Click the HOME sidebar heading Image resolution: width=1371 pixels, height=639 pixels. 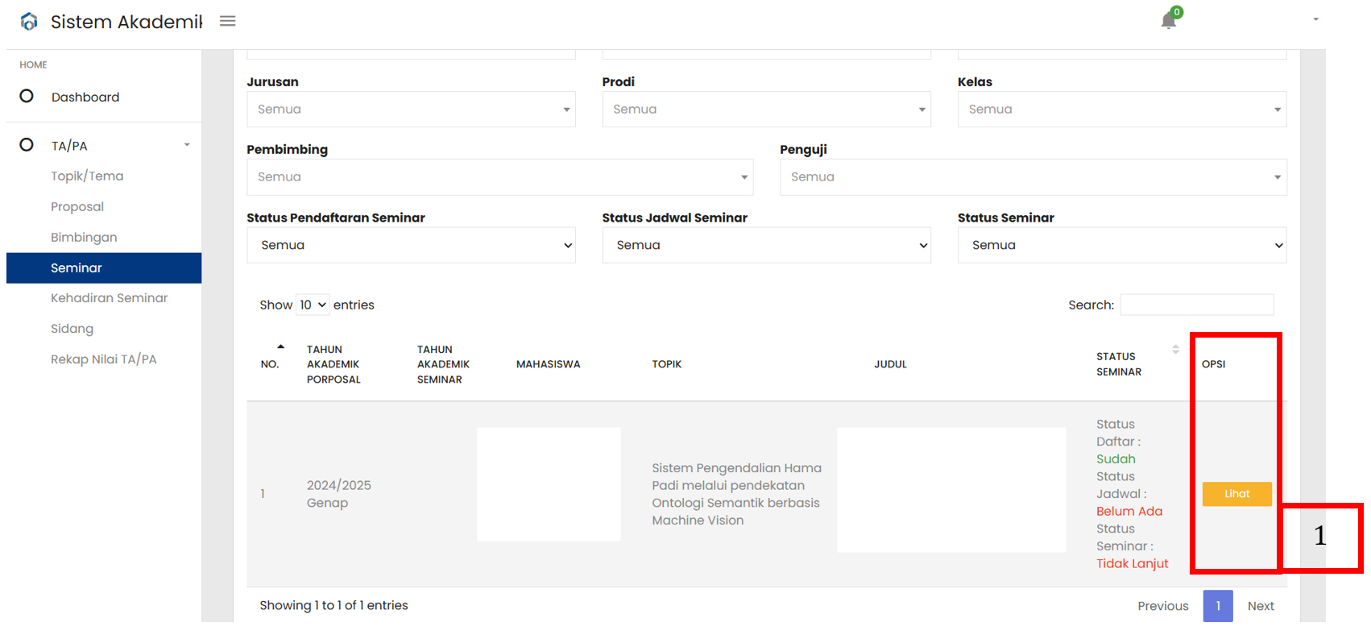pyautogui.click(x=33, y=64)
